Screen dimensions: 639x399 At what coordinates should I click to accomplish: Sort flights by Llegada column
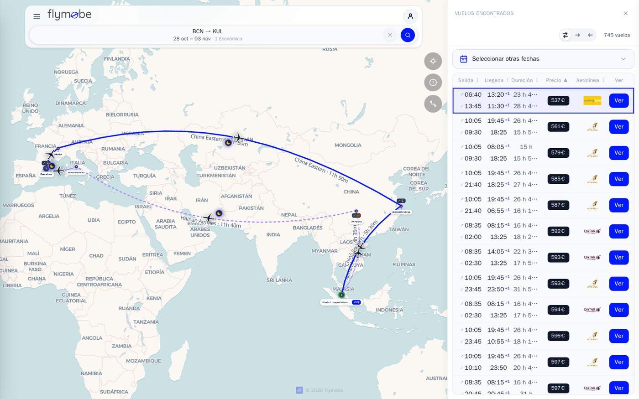pos(496,80)
